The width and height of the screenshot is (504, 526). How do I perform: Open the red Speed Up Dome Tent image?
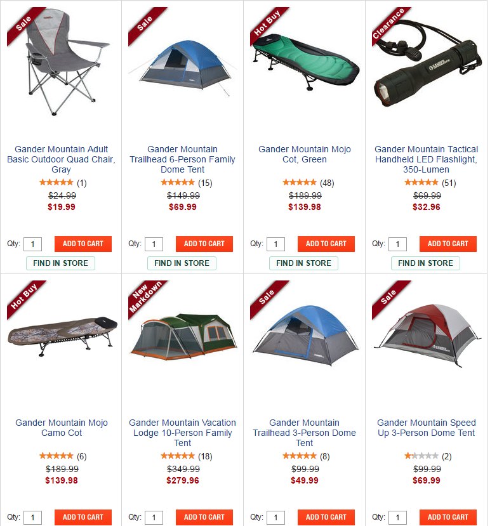427,336
